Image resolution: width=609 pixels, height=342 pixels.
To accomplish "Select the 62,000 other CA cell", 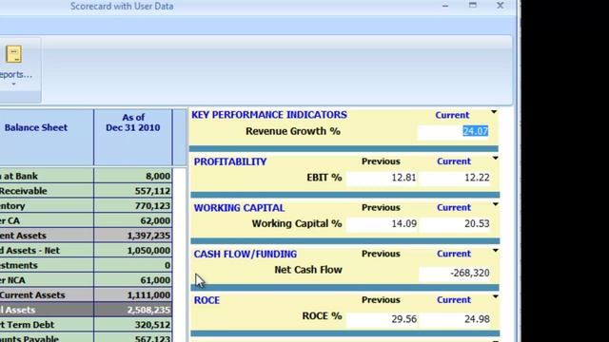I will (133, 220).
